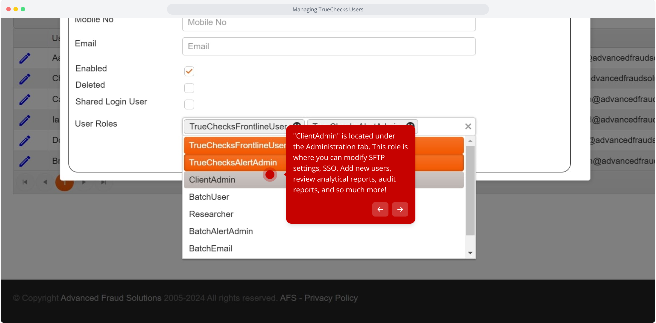The height and width of the screenshot is (323, 656).
Task: Open the edit pencil in the 'Ca' row
Action: (25, 99)
